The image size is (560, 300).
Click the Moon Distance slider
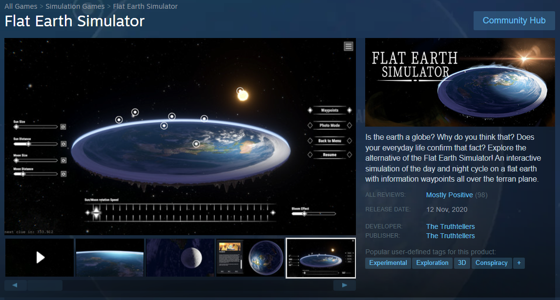point(35,174)
